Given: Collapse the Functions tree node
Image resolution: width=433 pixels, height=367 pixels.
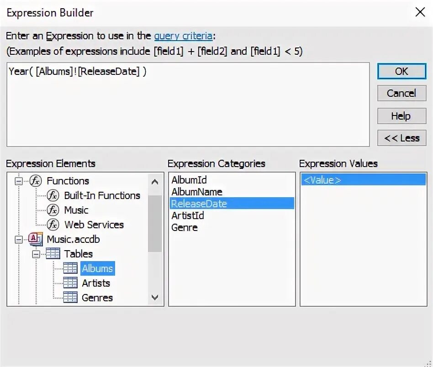Looking at the screenshot, I should click(19, 181).
